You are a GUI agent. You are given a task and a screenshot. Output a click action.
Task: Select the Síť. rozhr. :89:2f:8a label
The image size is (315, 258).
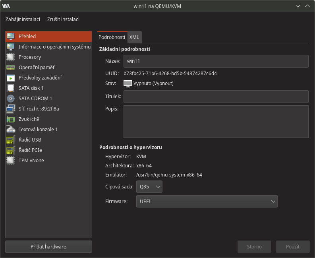pyautogui.click(x=39, y=109)
